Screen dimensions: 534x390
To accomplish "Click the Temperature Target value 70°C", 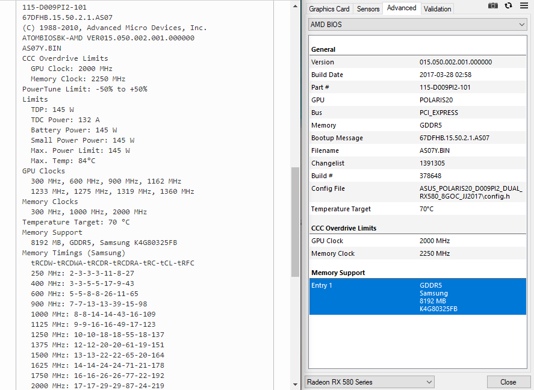I will coord(426,209).
